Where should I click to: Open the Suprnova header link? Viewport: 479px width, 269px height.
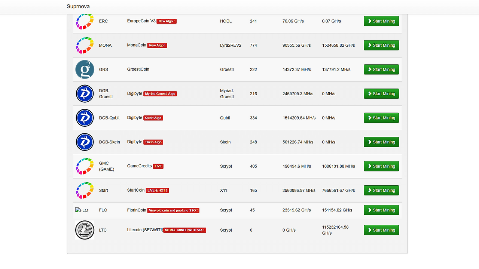[x=78, y=6]
